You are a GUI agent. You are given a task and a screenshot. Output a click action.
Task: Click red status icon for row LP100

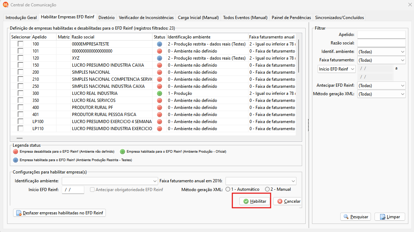[x=160, y=122]
